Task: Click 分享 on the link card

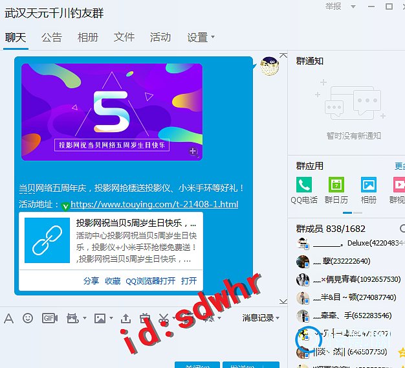Action: tap(91, 281)
